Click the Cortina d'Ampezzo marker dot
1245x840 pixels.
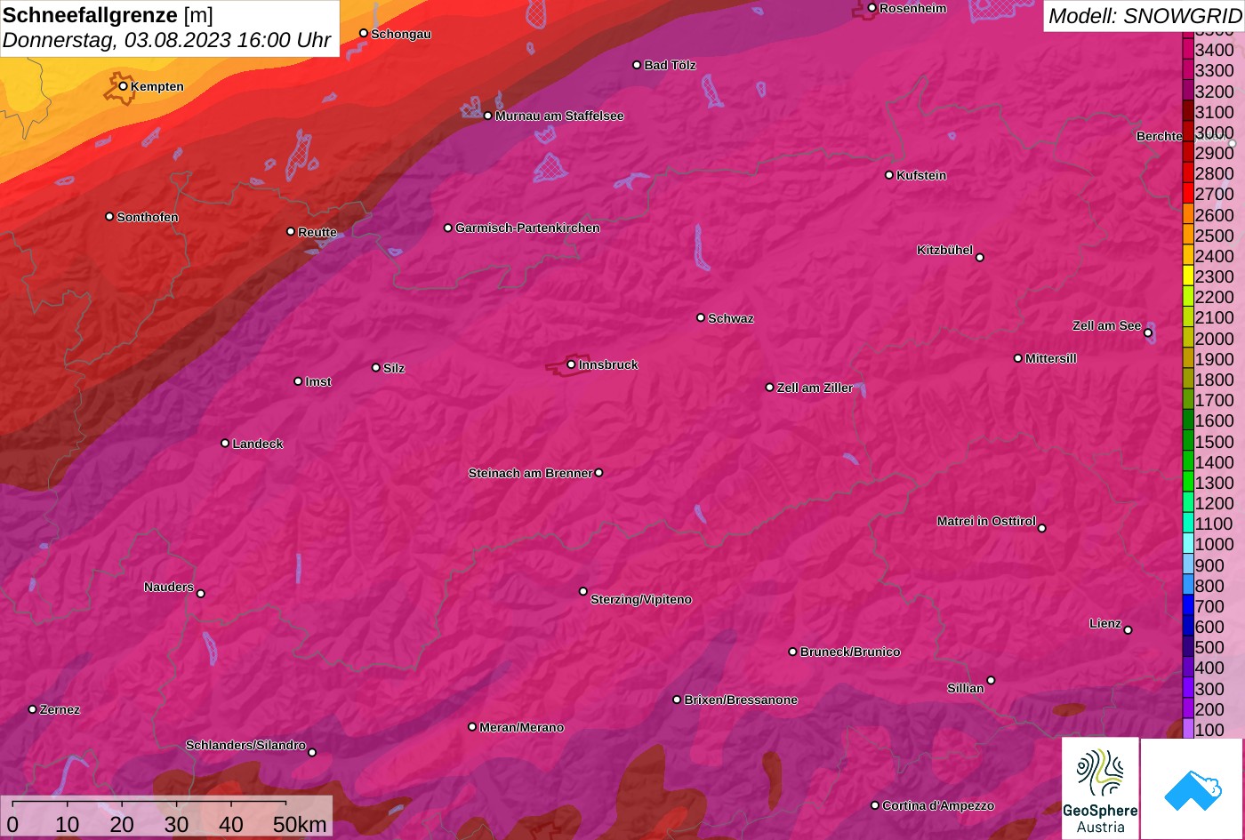click(875, 805)
